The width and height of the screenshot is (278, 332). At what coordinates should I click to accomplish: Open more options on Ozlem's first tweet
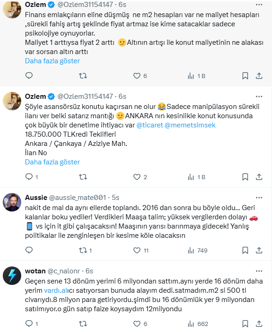pyautogui.click(x=259, y=5)
